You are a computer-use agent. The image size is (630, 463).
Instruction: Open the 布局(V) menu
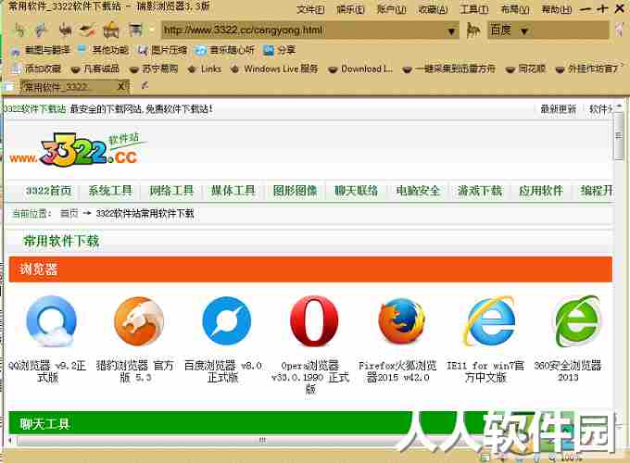tap(515, 9)
